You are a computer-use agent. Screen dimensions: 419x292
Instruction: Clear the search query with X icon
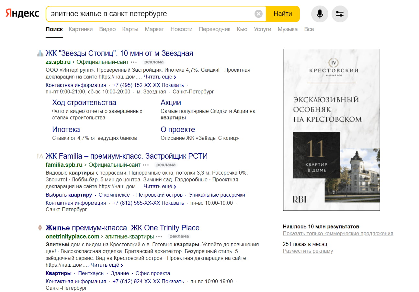pos(258,14)
